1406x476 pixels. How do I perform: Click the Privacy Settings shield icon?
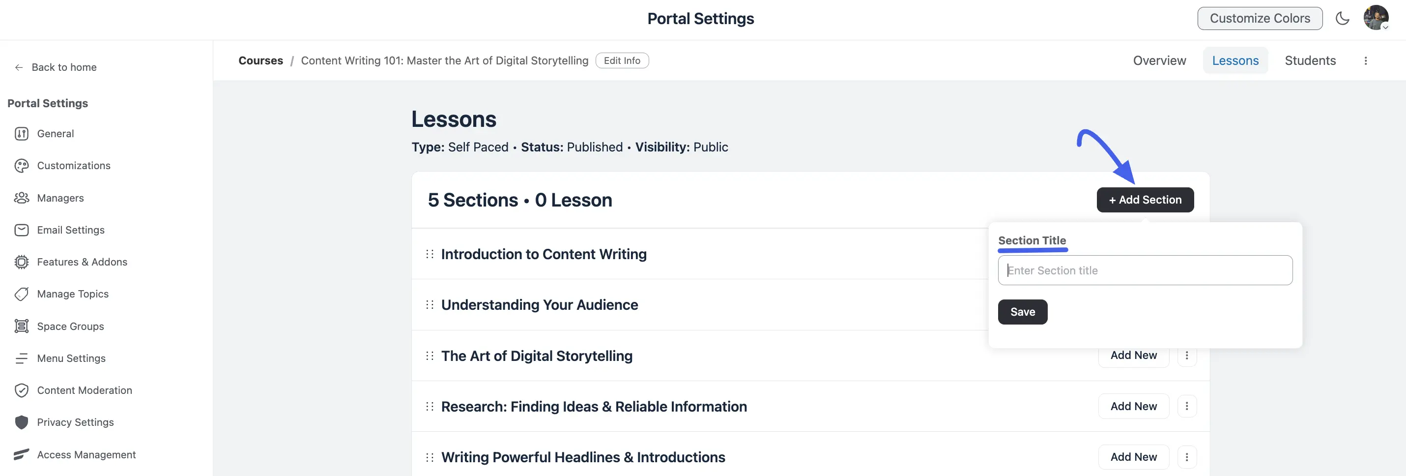[21, 422]
